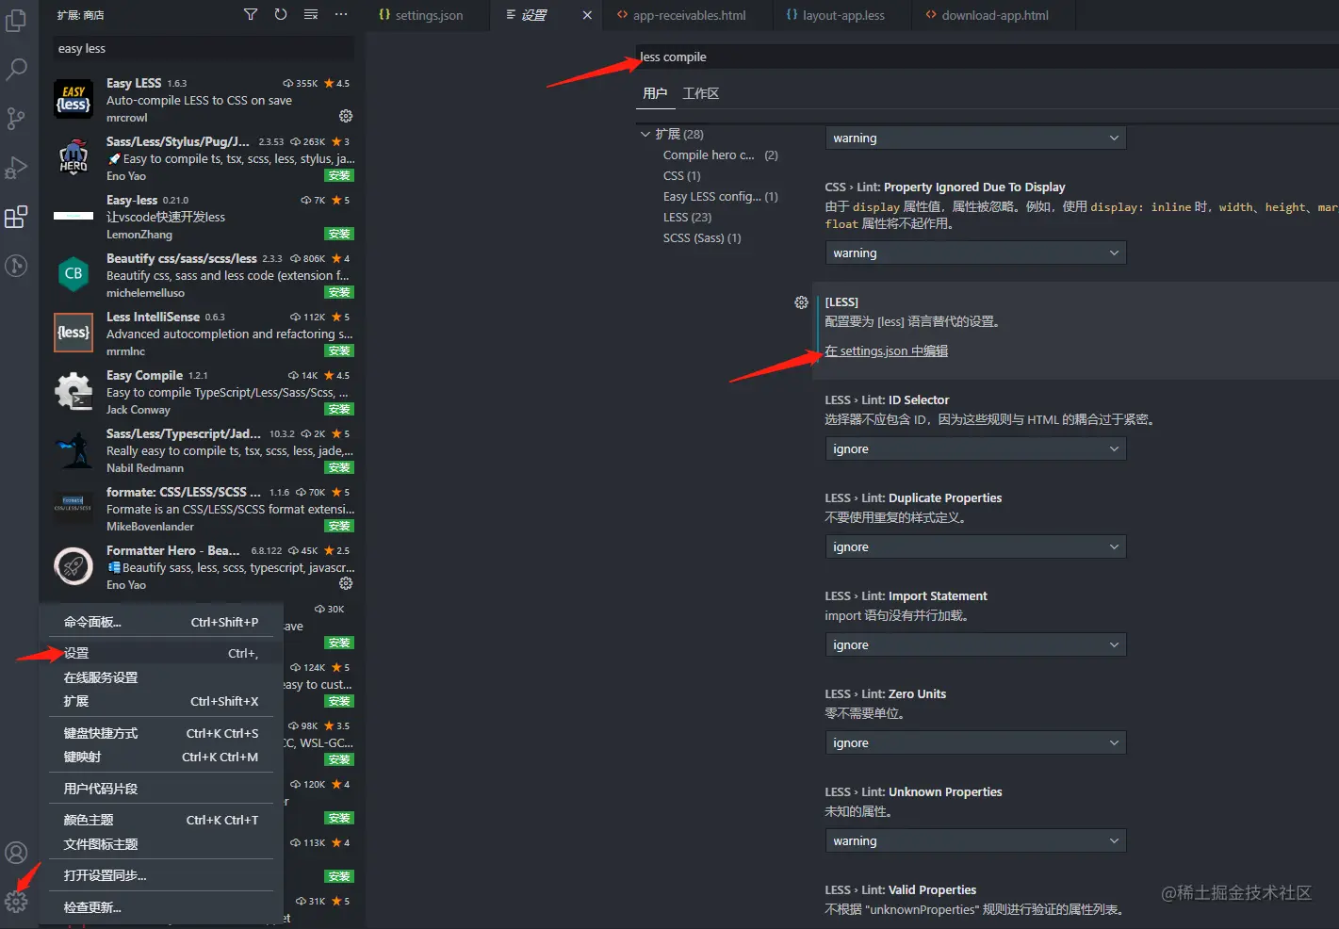
Task: Choose 键映射 from the manage menu
Action: point(161,757)
